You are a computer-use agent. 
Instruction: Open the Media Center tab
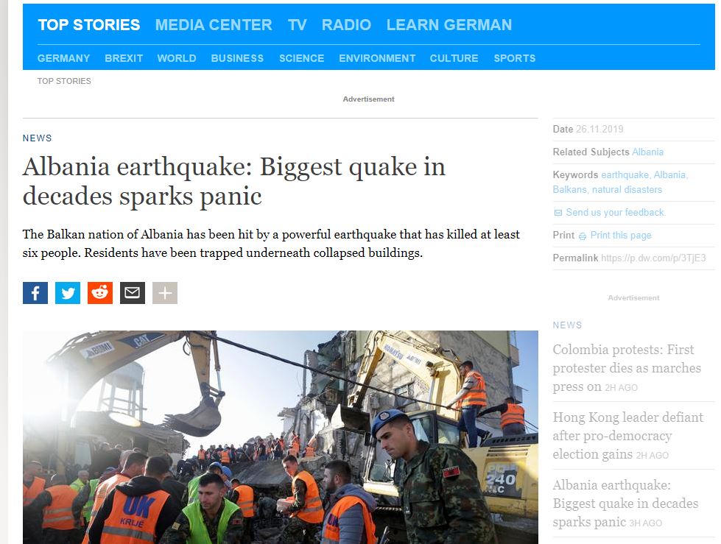[214, 25]
